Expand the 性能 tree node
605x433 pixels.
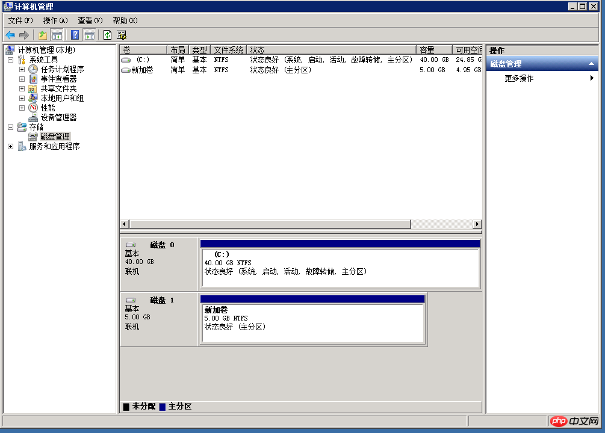click(22, 108)
